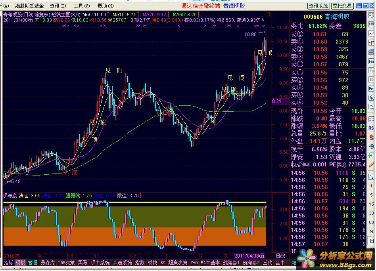Image resolution: width=376 pixels, height=271 pixels.
Task: Click the 14:57 10.57 trade row
Action: (328, 244)
